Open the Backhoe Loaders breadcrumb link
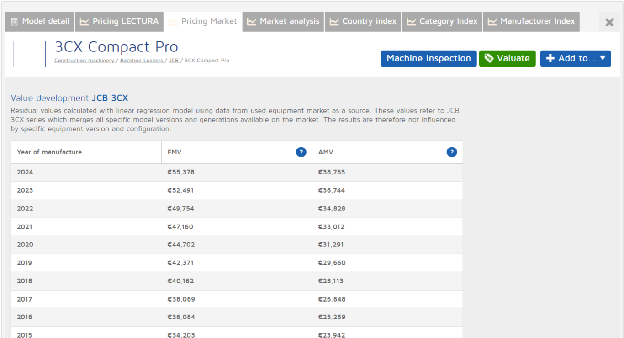 pos(142,61)
